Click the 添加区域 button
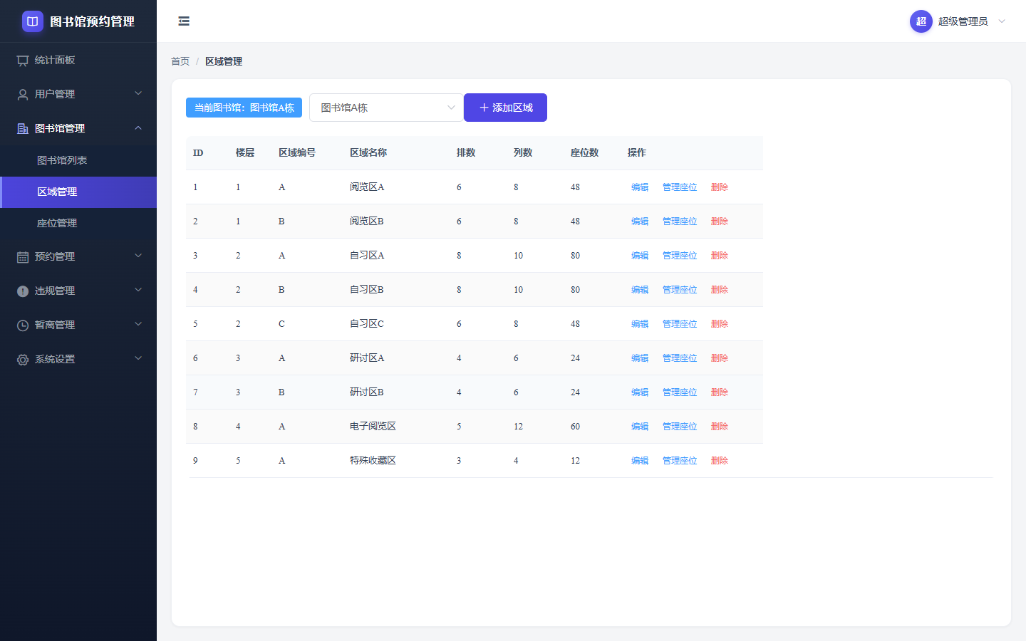This screenshot has width=1026, height=641. [x=505, y=108]
